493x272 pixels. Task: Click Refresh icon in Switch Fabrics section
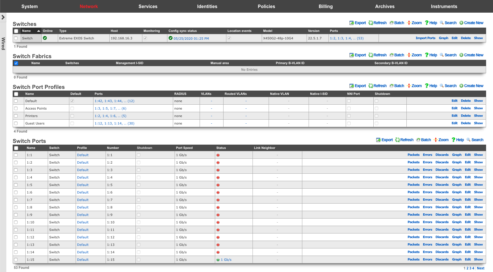pyautogui.click(x=371, y=55)
